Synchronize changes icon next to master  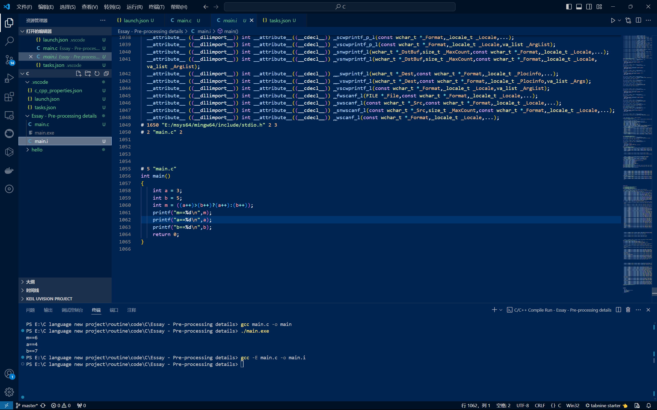coord(43,405)
